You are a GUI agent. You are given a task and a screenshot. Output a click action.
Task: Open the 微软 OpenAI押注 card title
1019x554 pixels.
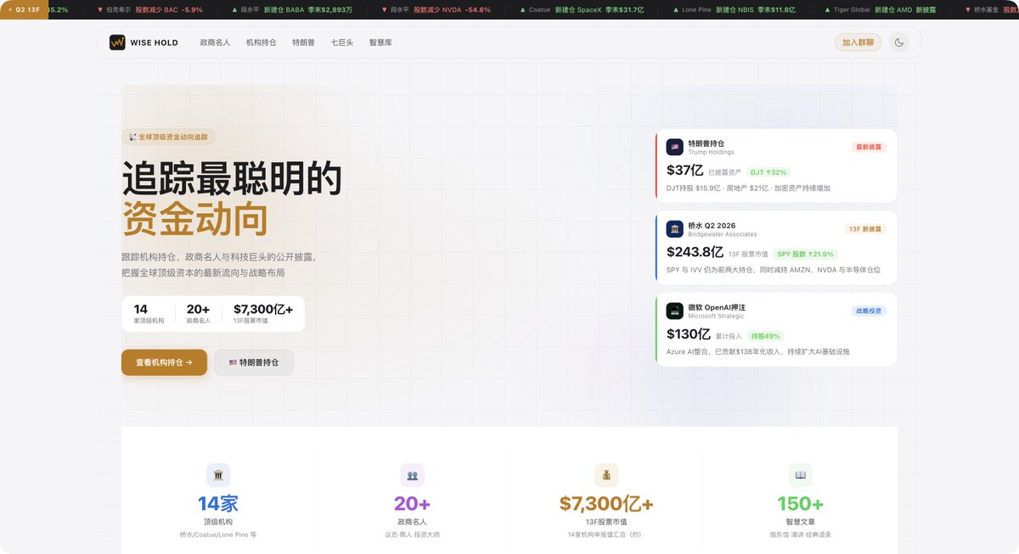pyautogui.click(x=717, y=307)
